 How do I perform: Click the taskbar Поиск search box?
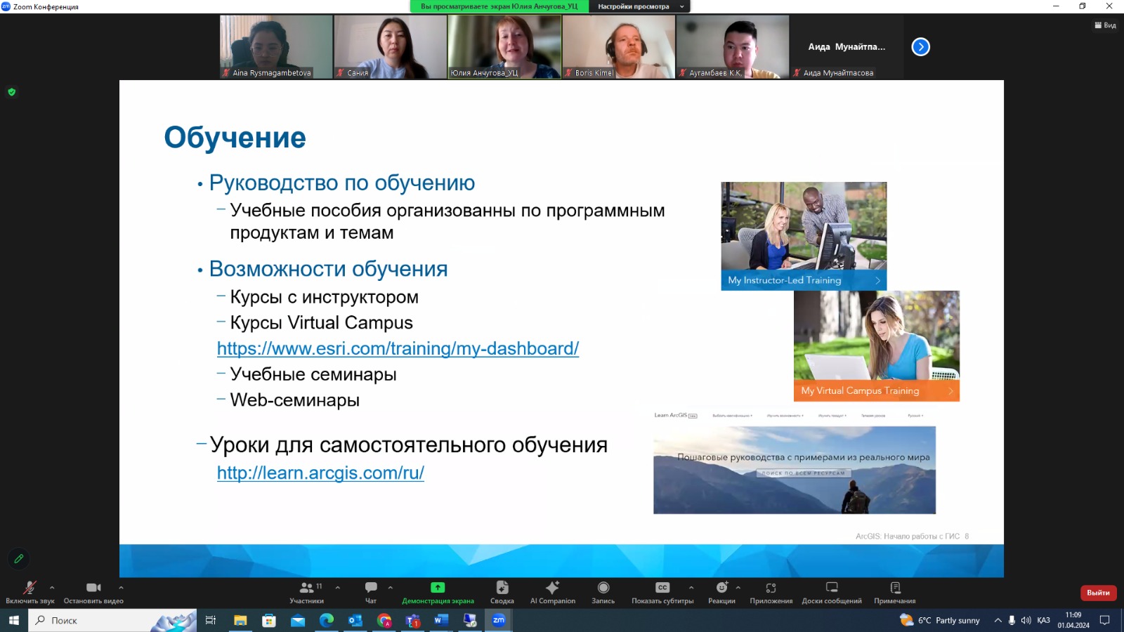tap(112, 620)
